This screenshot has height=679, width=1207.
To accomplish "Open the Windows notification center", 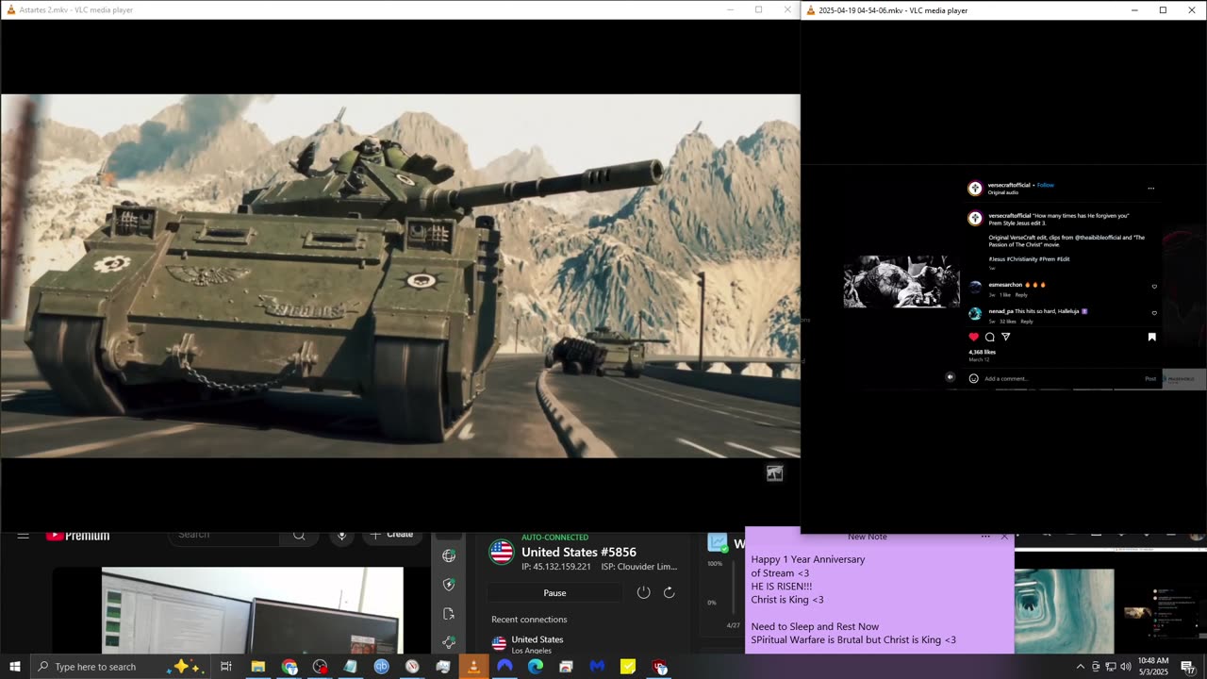I will (x=1188, y=667).
